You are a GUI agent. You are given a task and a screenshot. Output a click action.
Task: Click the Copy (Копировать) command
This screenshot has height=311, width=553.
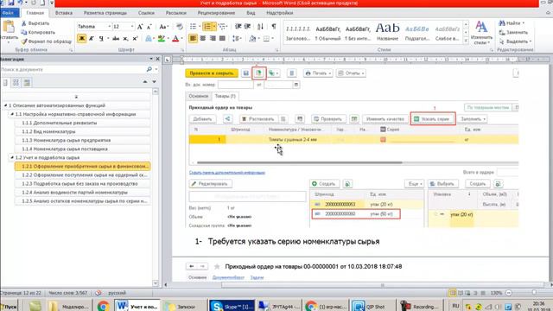click(x=38, y=33)
